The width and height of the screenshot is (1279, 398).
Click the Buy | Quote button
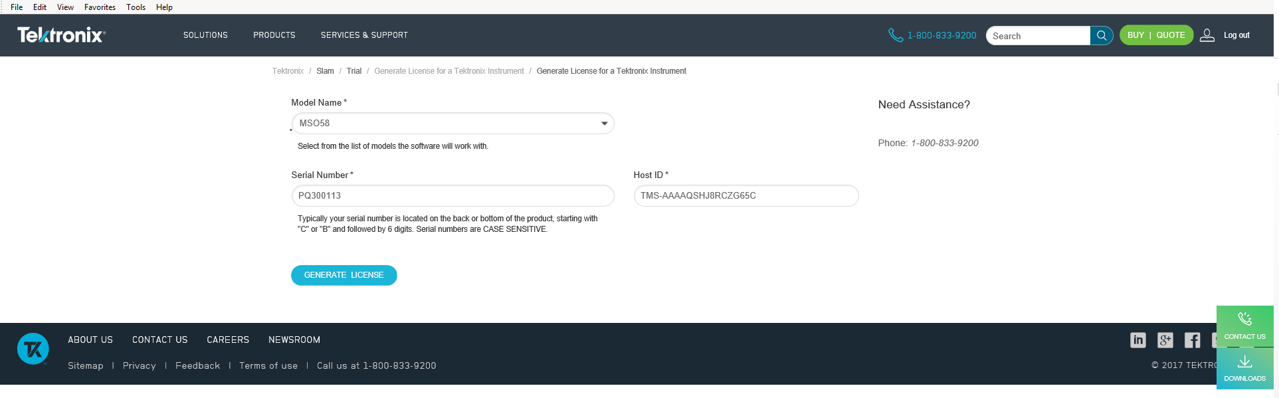click(1155, 35)
